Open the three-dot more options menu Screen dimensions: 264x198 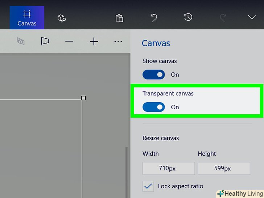pyautogui.click(x=118, y=42)
